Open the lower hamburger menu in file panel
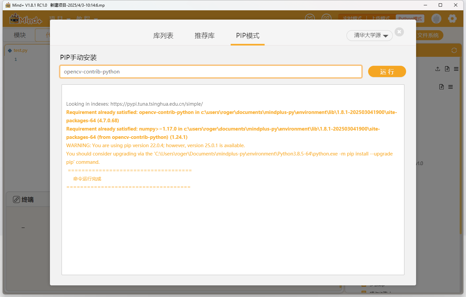Viewport: 466px width, 297px height. (x=450, y=87)
